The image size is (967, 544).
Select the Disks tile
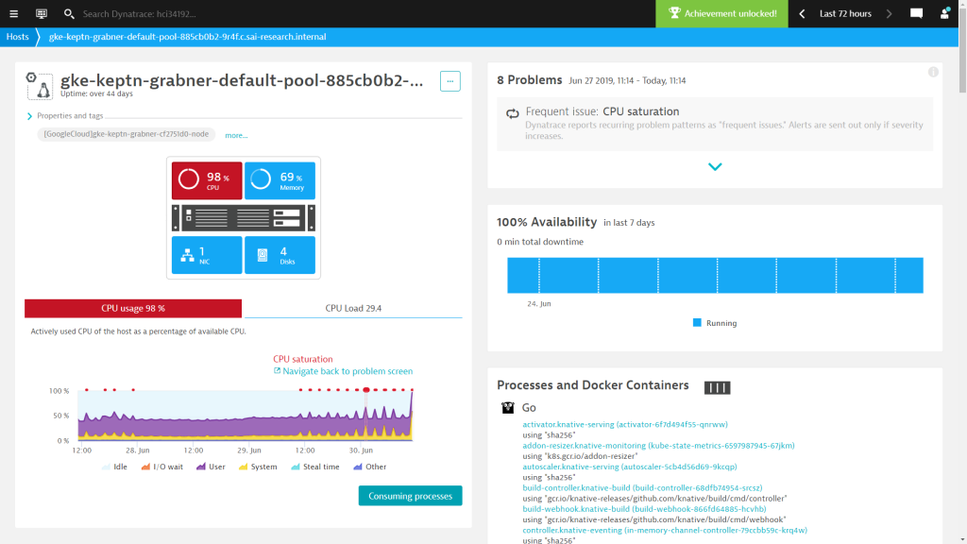pos(280,255)
